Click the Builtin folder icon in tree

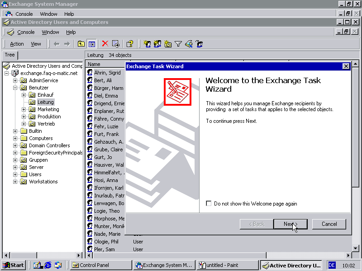tap(24, 131)
